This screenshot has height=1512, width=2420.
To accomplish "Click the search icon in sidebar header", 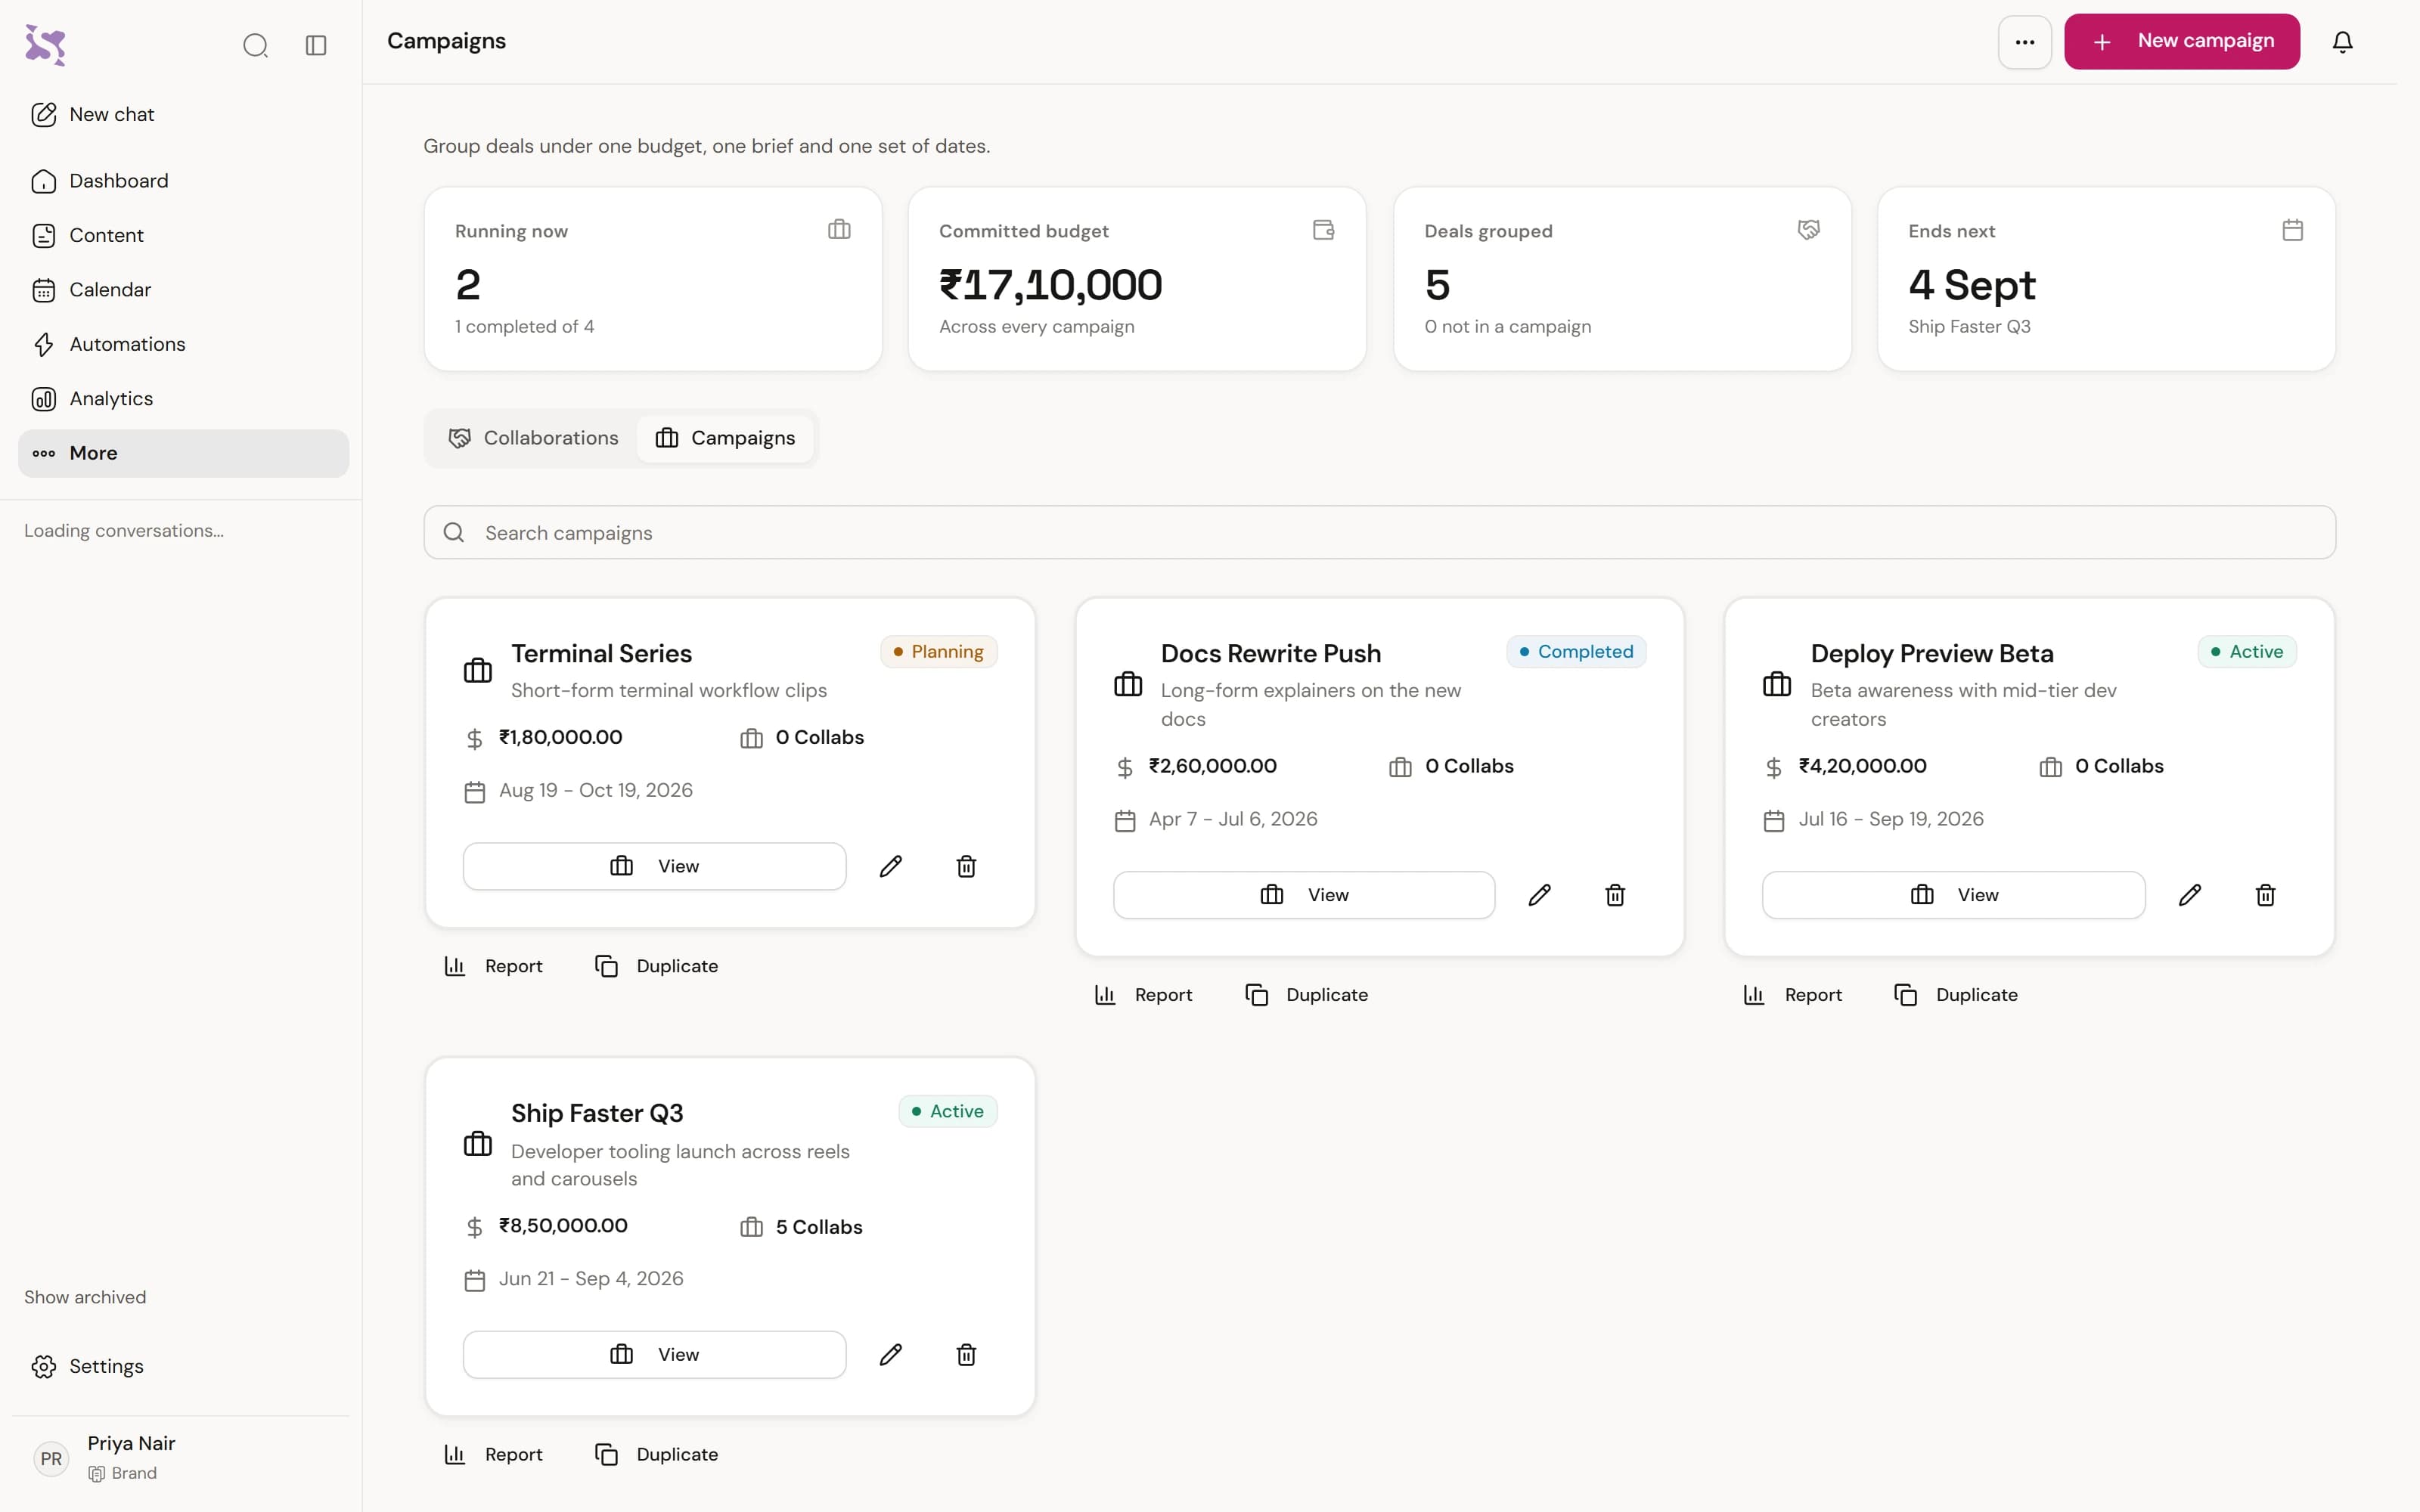I will coord(255,45).
